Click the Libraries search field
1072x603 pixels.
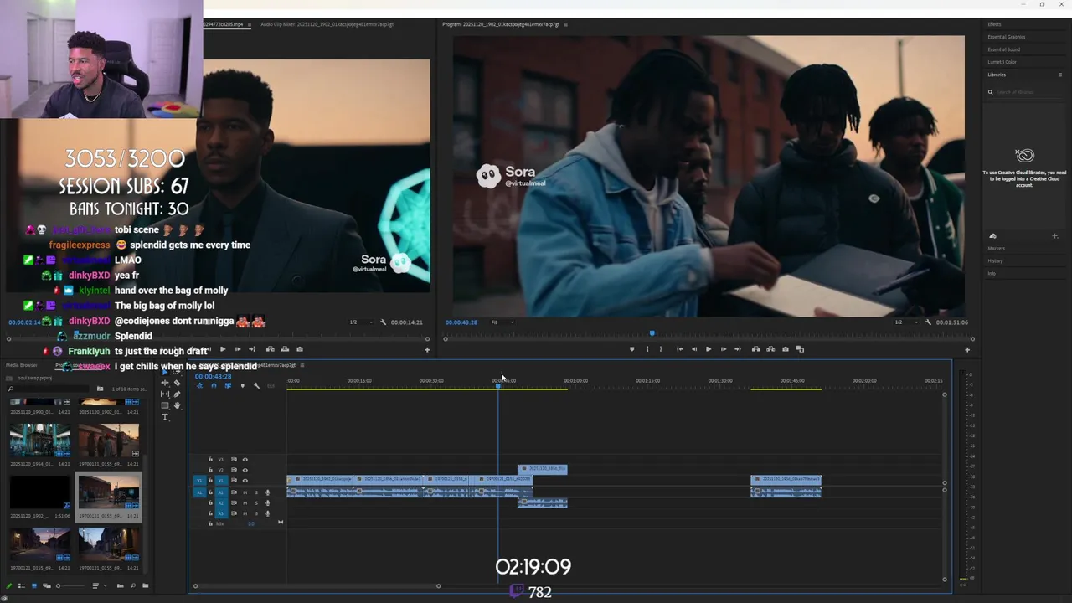[1025, 92]
